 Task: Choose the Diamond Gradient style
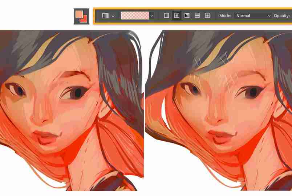click(207, 16)
